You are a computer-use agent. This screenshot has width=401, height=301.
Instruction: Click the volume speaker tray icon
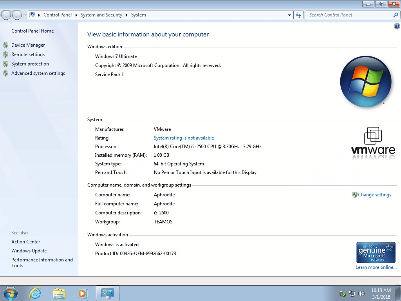tap(361, 293)
